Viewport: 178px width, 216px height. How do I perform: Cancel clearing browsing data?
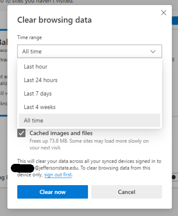[x=126, y=192]
